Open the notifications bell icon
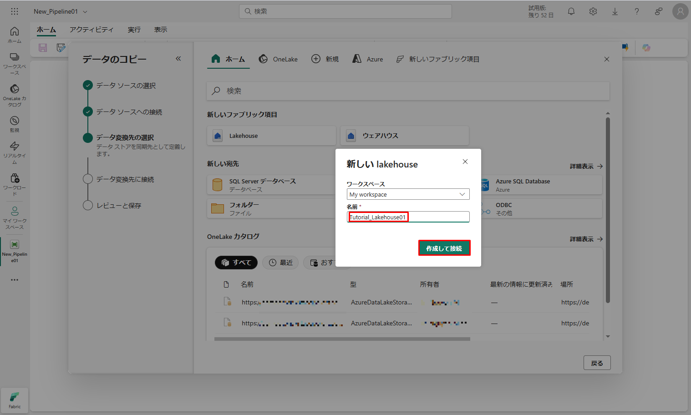 coord(571,11)
